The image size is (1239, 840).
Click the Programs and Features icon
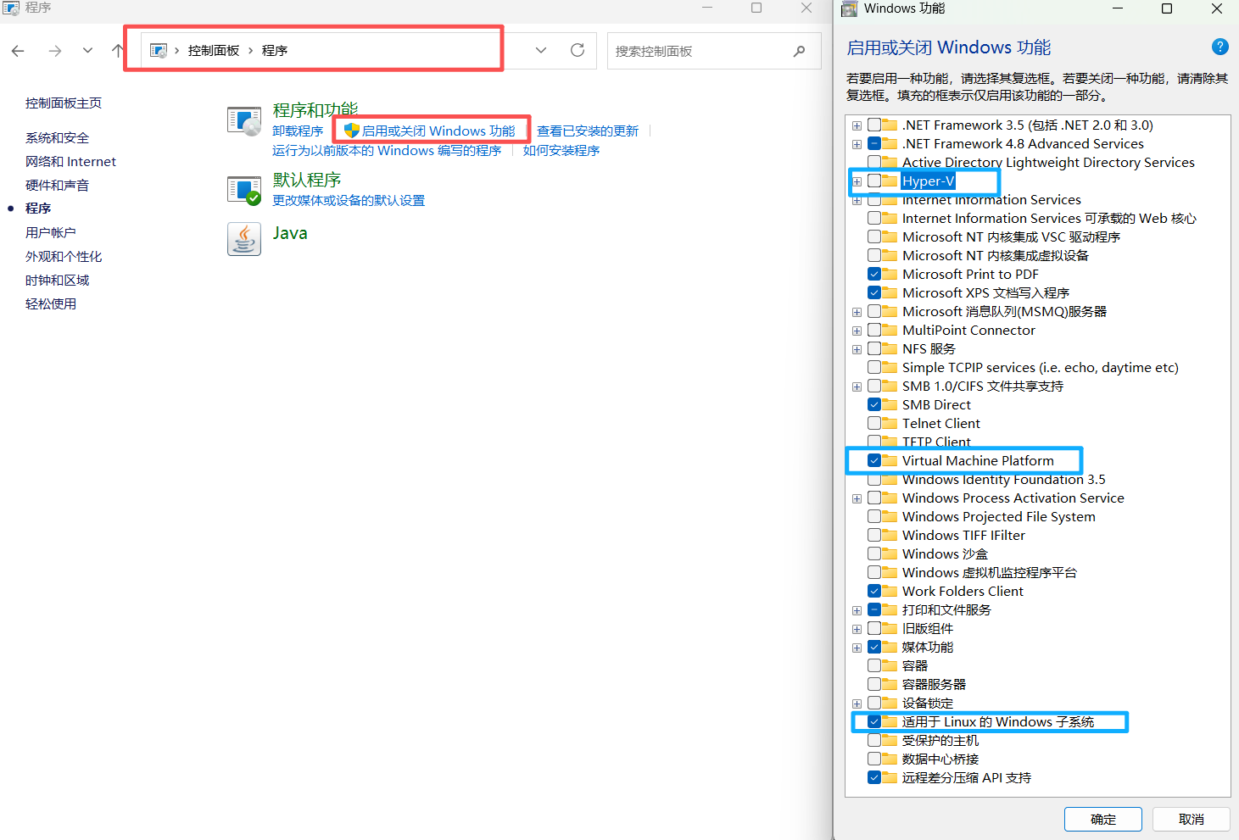click(x=244, y=121)
